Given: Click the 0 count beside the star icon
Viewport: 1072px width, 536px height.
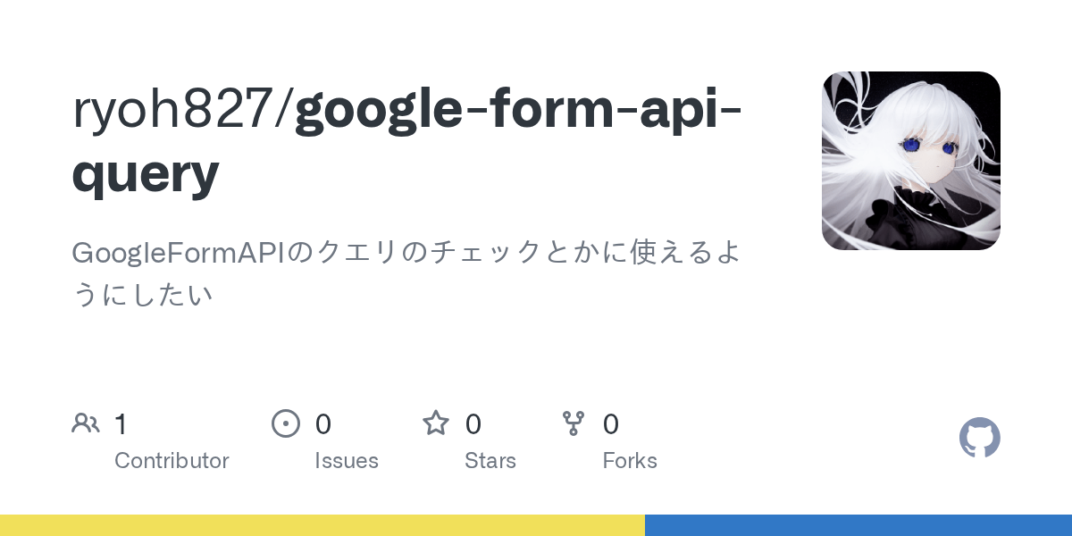Looking at the screenshot, I should point(473,424).
